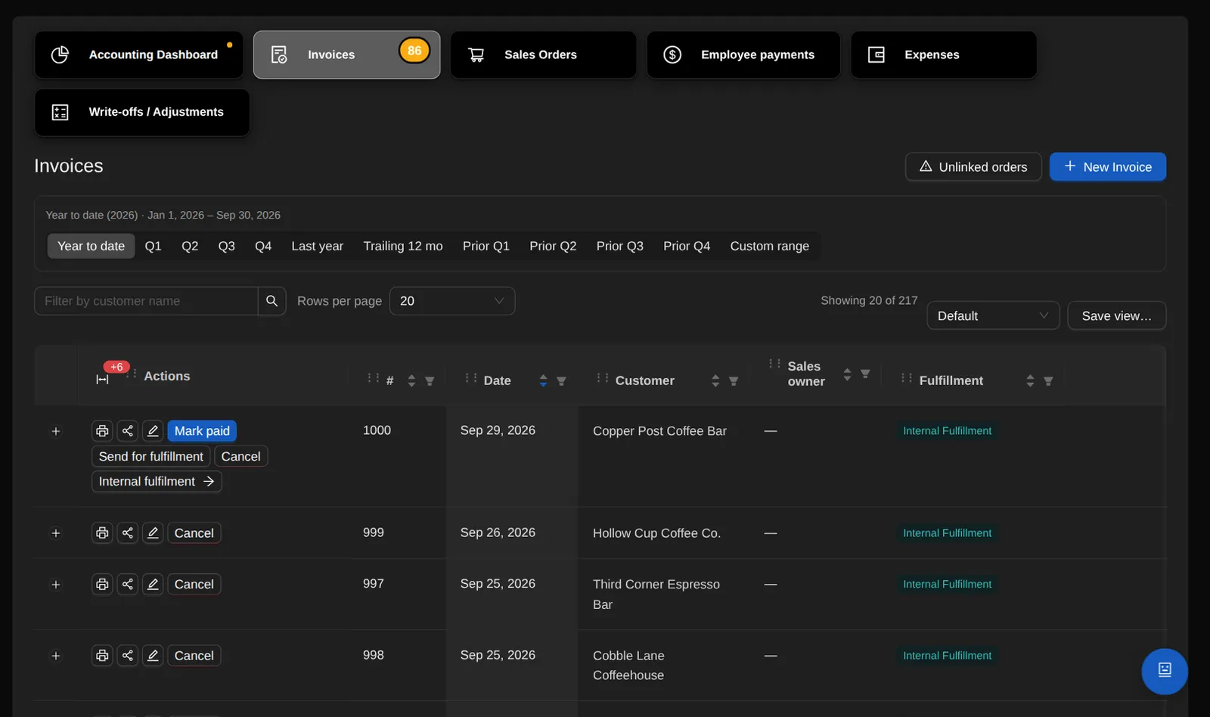Print invoice 997 via printer icon

102,585
